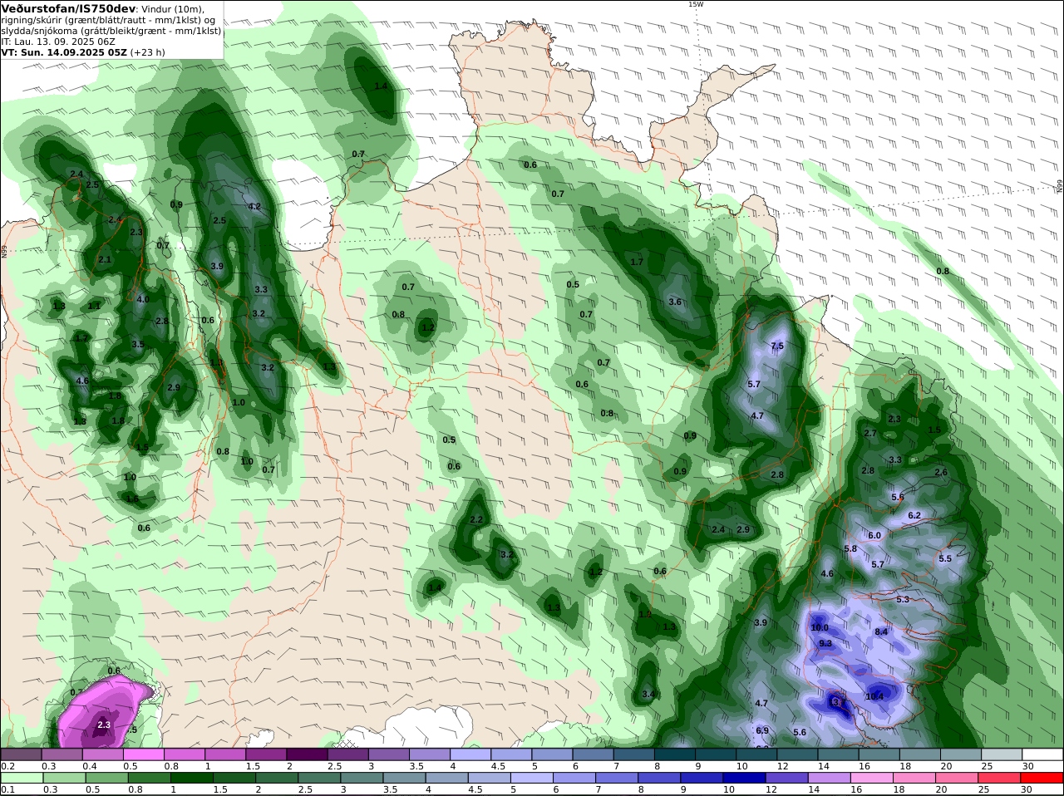Select the bright magenta 0.5 legend swatch
The height and width of the screenshot is (796, 1064).
coord(144,754)
